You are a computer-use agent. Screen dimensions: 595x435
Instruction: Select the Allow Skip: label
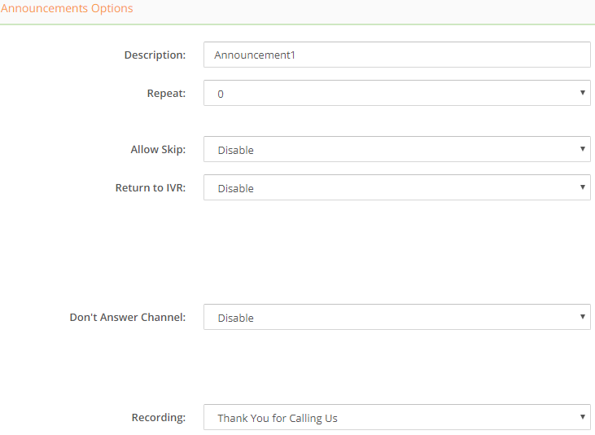coord(158,150)
